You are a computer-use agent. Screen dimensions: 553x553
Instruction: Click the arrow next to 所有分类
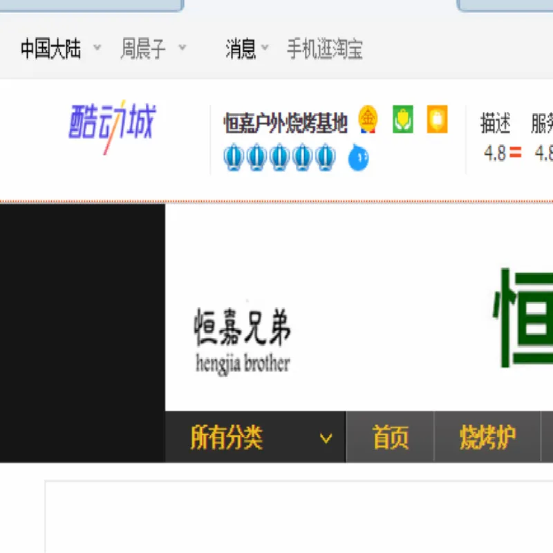(326, 438)
